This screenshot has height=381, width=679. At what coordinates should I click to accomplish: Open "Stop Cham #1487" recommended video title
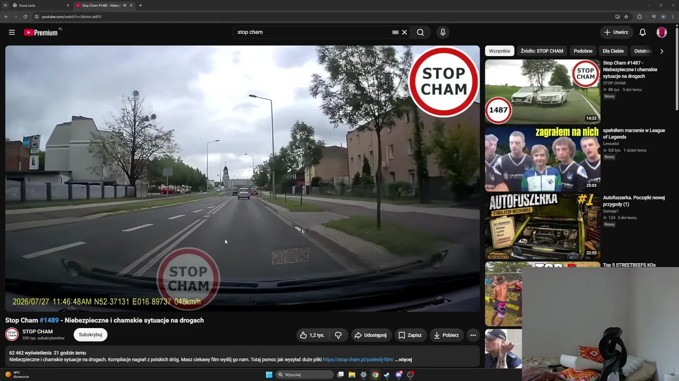630,69
